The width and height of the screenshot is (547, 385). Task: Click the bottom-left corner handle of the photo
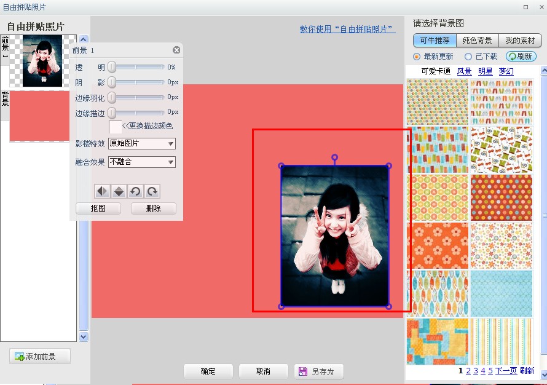[281, 307]
